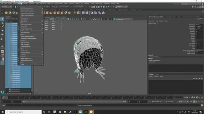Image resolution: width=204 pixels, height=114 pixels.
Task: Activate the Move tool in toolbox
Action: tap(2, 31)
